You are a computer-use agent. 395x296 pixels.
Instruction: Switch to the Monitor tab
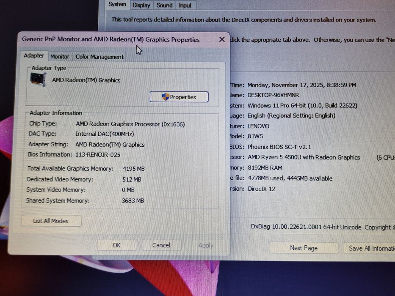[x=60, y=57]
